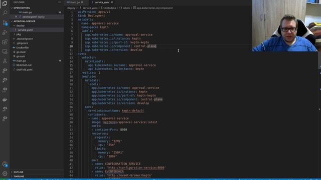Open main.go in the file tree
The width and height of the screenshot is (321, 180).
point(21,61)
